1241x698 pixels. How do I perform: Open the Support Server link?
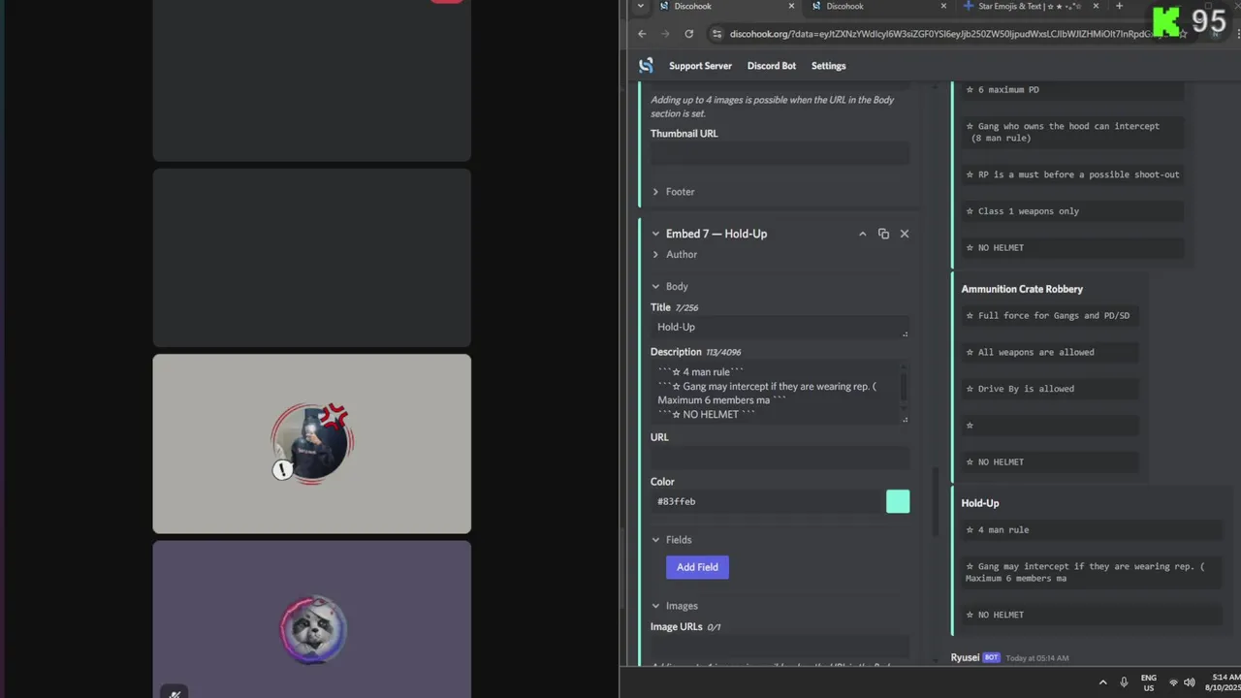[700, 66]
